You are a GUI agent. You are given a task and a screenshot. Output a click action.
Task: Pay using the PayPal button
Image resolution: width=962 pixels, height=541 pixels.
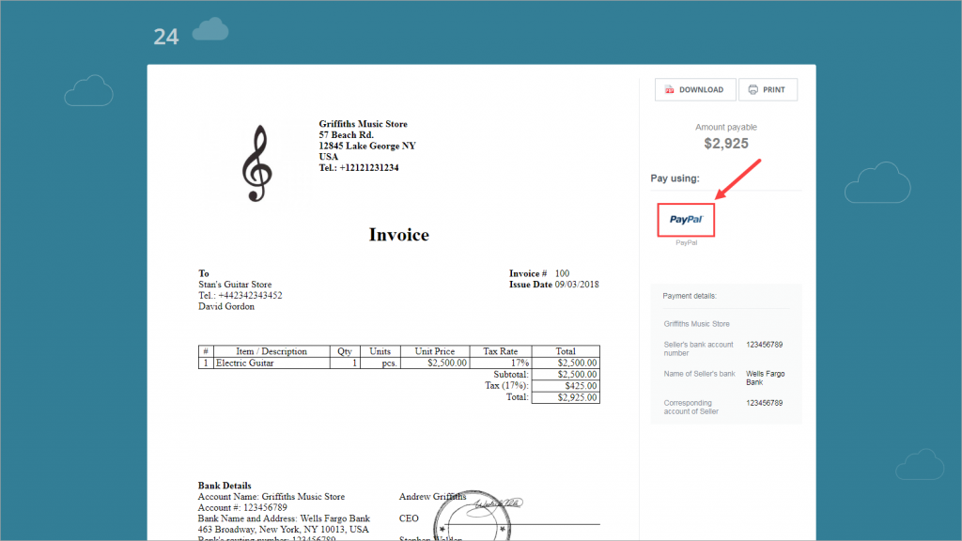point(686,220)
